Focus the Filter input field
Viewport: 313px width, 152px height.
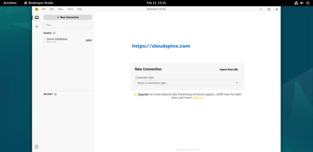click(68, 25)
